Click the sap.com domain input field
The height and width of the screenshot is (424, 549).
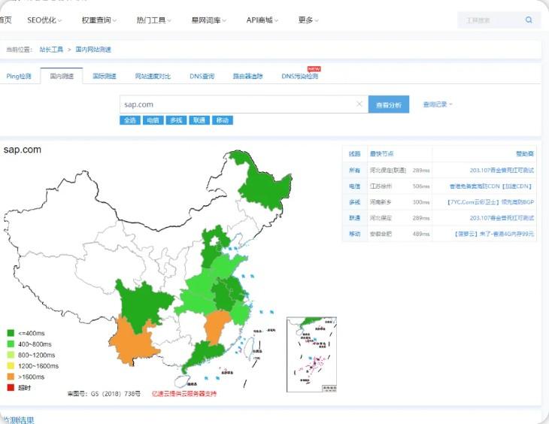point(244,104)
